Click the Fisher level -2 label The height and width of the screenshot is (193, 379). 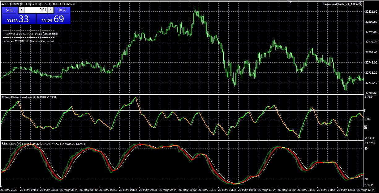click(366, 127)
